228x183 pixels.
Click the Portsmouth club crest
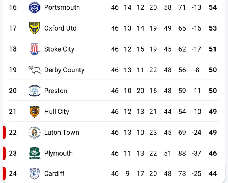(x=35, y=7)
